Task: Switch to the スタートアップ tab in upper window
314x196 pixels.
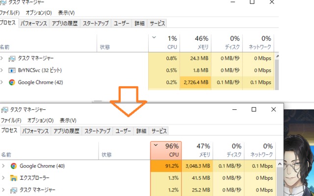Action: click(96, 24)
